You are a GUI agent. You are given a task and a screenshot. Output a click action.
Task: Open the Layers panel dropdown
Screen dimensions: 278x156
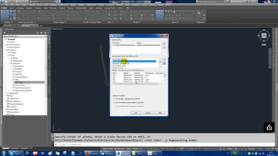pos(175,22)
